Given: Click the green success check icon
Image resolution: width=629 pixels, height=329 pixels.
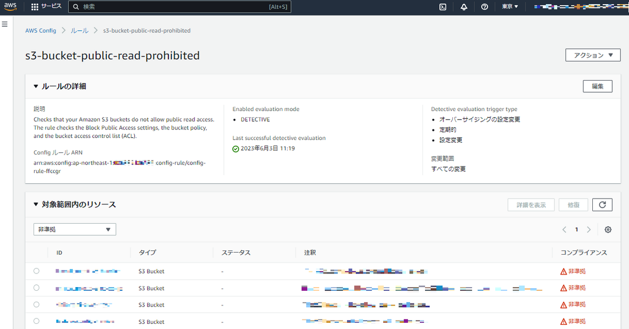Looking at the screenshot, I should pyautogui.click(x=236, y=148).
